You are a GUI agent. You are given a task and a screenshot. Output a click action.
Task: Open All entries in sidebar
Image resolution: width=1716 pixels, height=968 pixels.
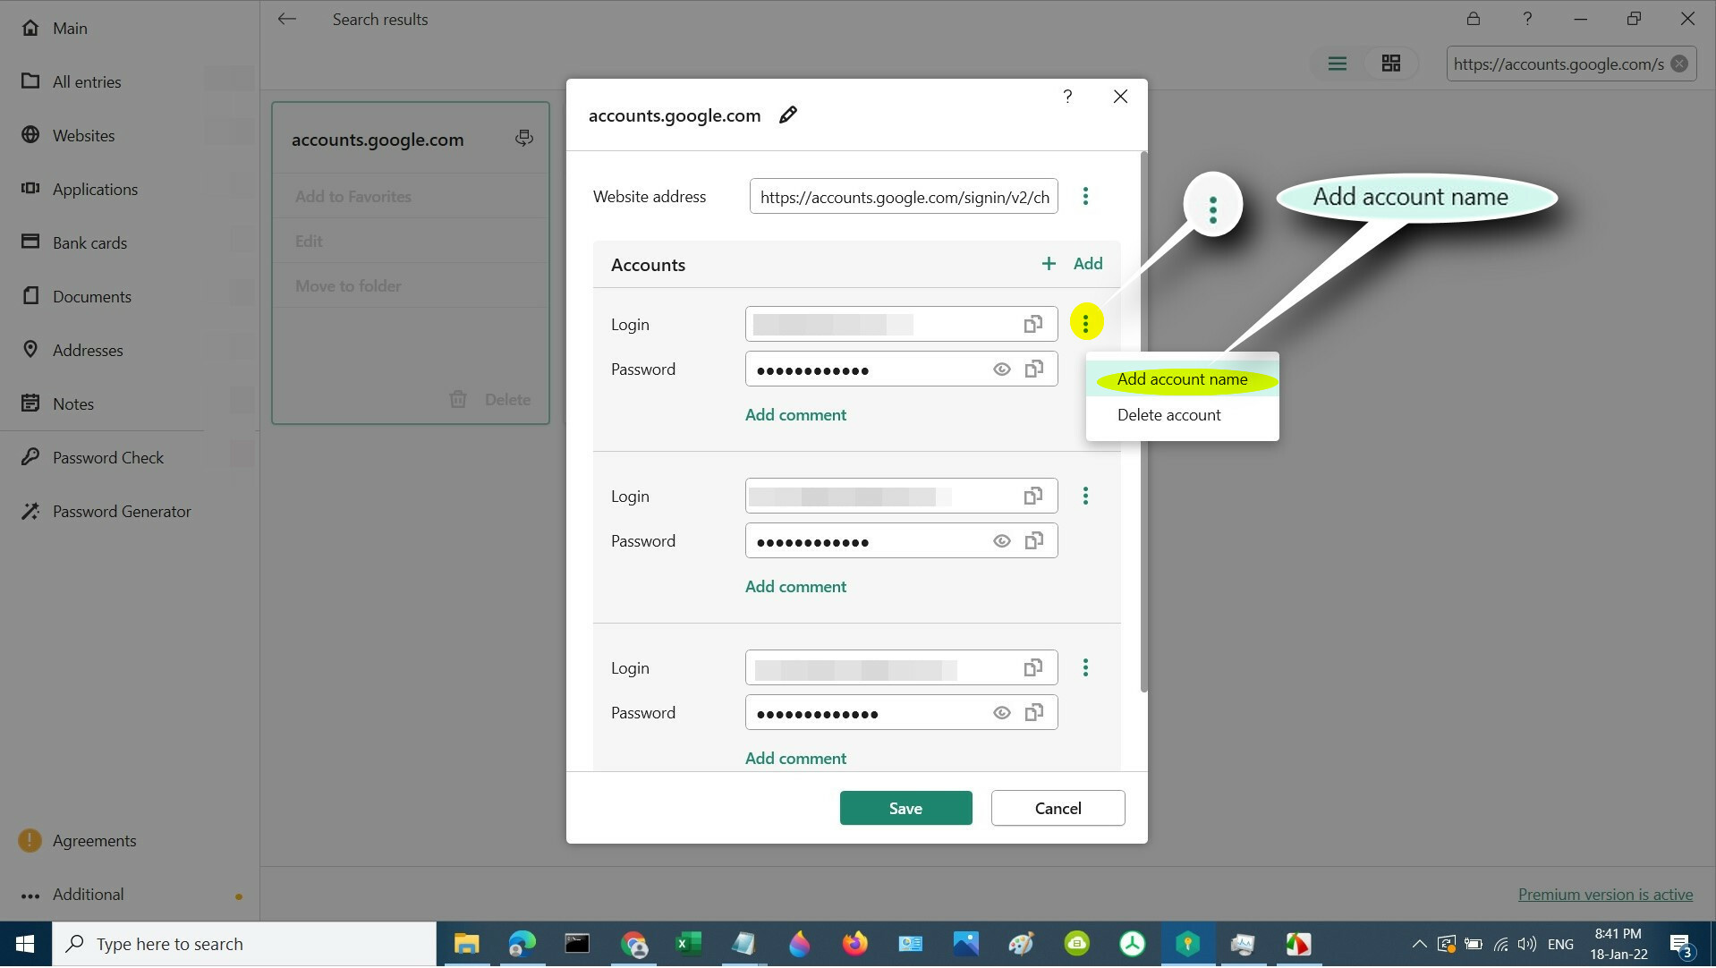click(x=72, y=81)
